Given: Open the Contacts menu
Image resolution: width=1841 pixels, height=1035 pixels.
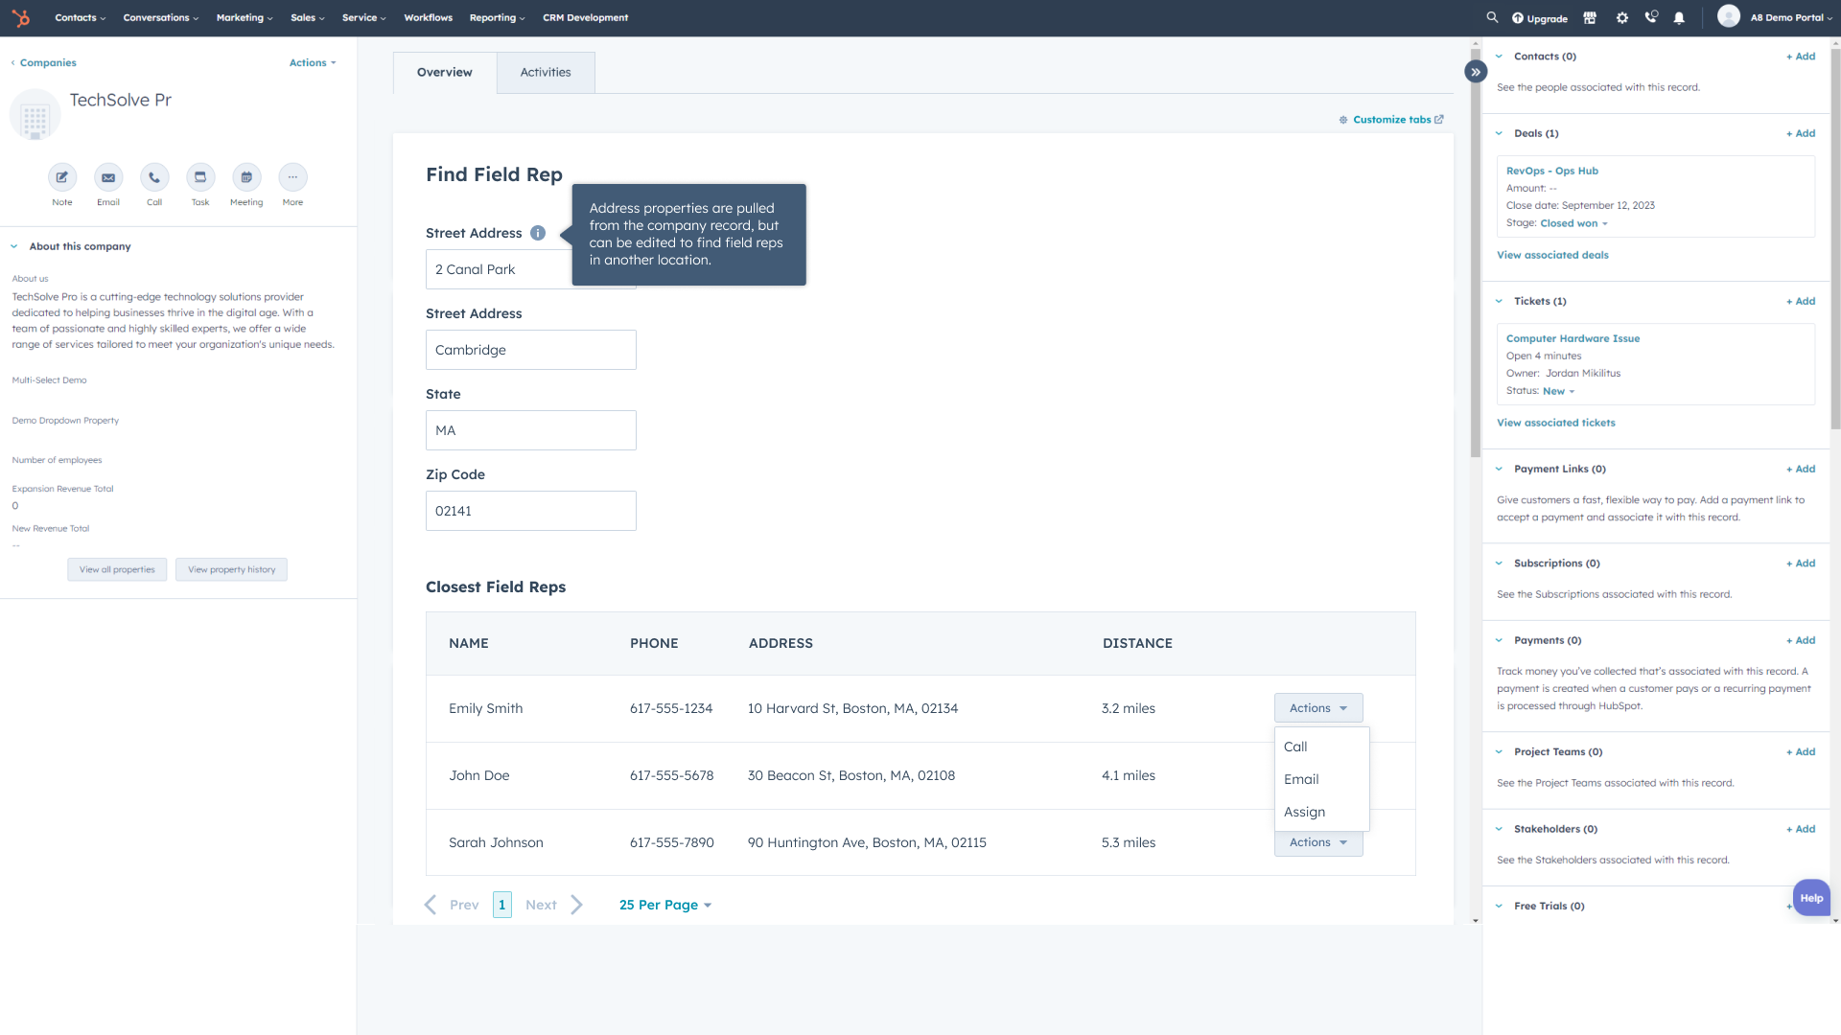Looking at the screenshot, I should pos(80,17).
